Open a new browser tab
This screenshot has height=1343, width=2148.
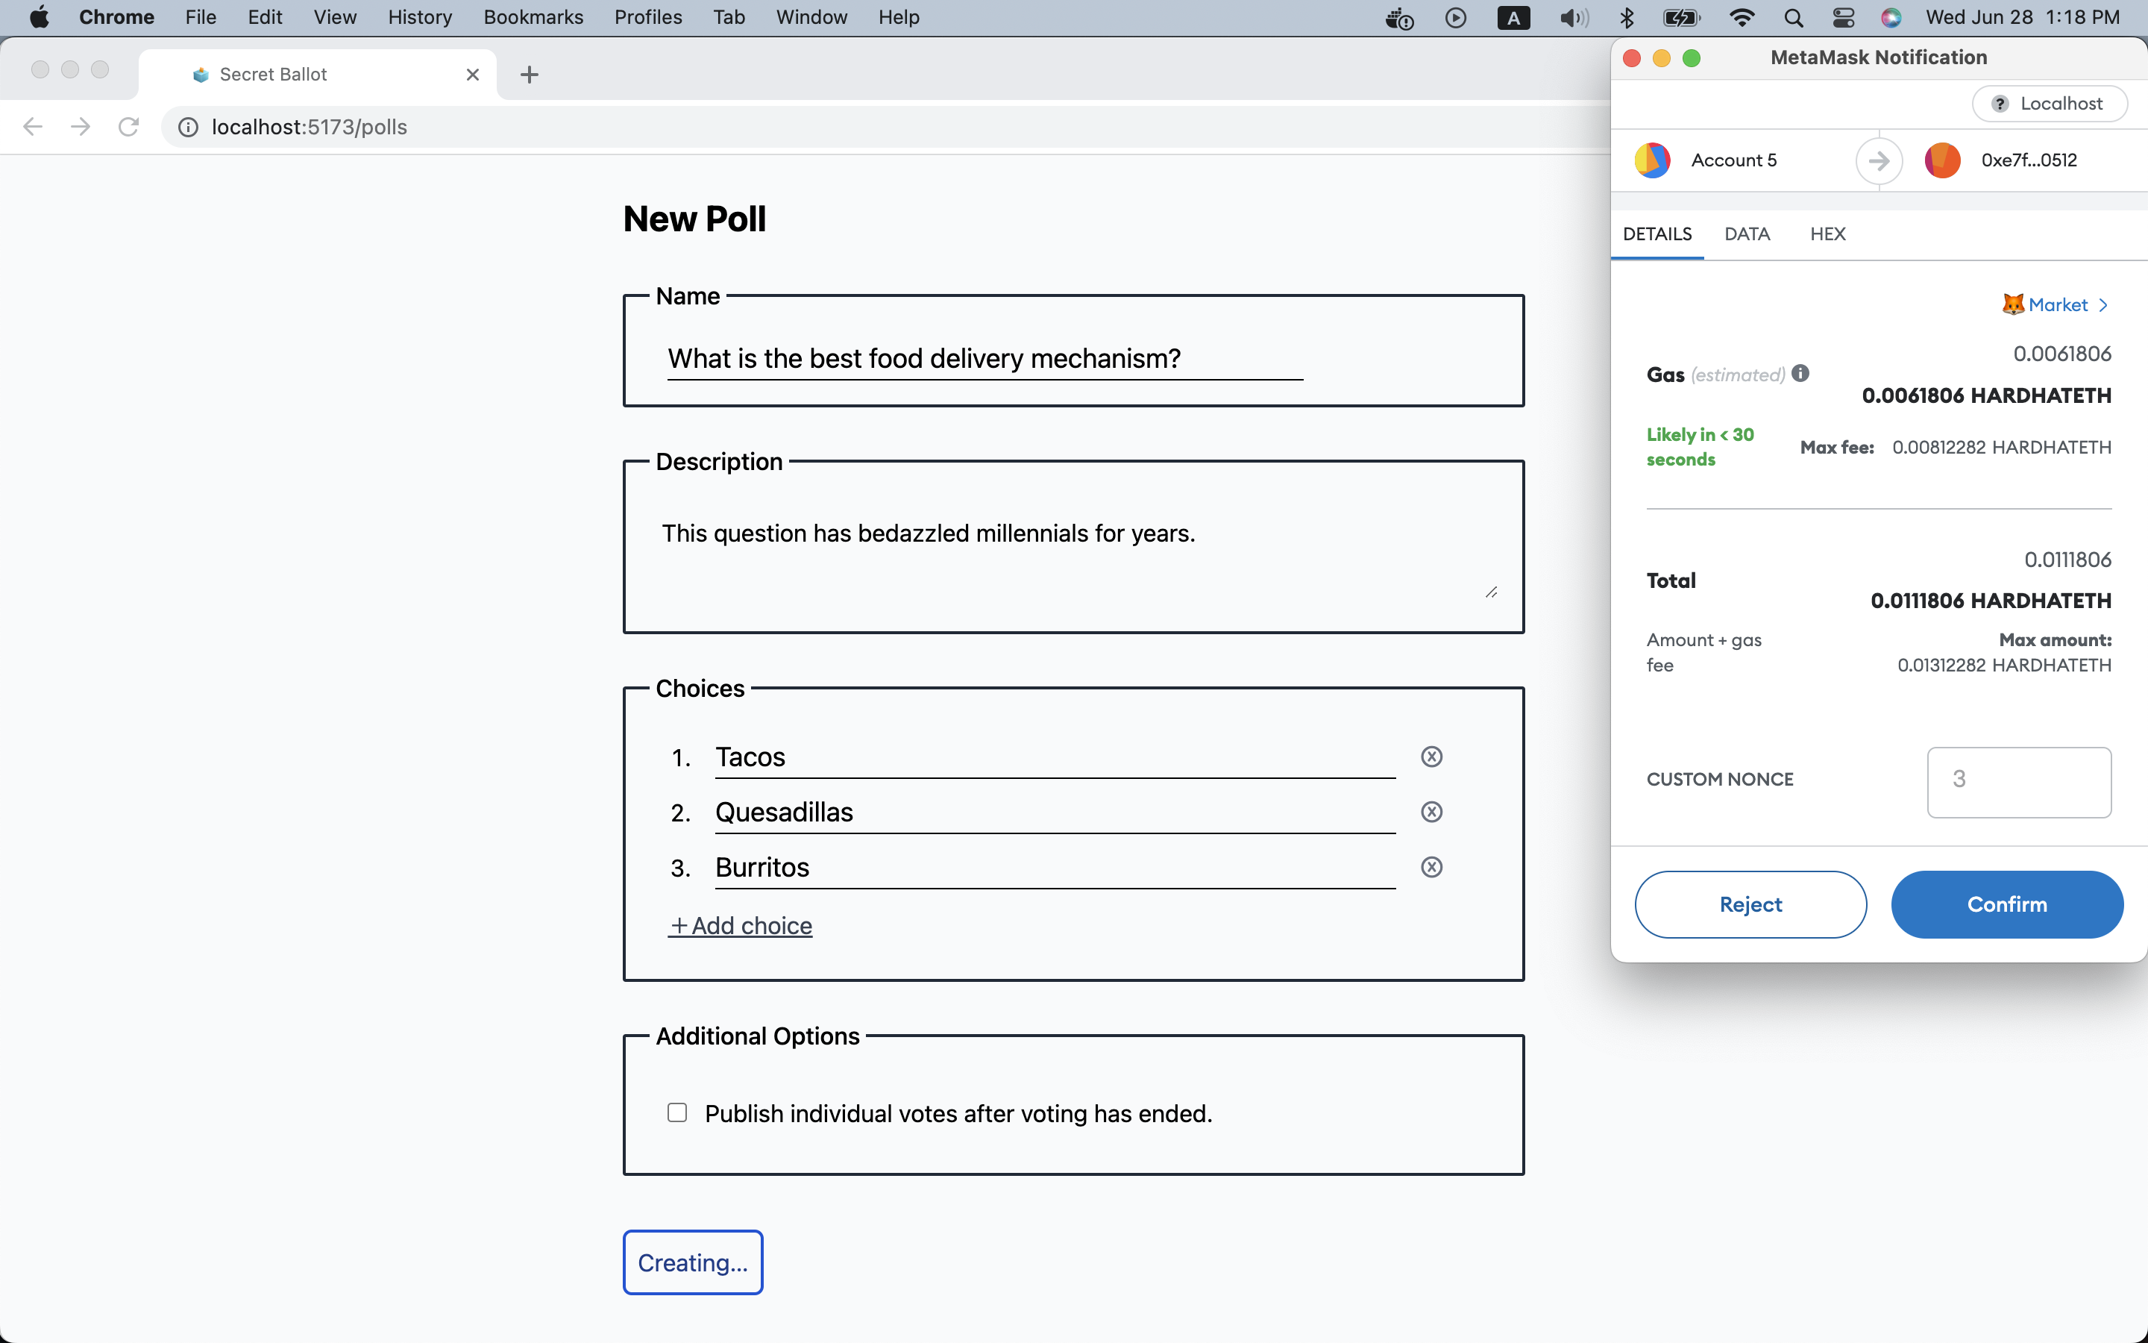point(529,75)
